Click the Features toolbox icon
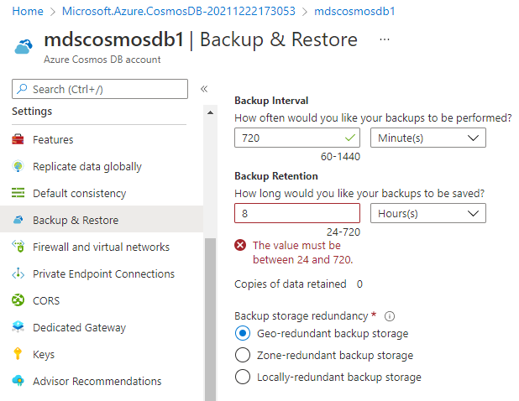Viewport: 519px width, 401px height. pos(18,139)
